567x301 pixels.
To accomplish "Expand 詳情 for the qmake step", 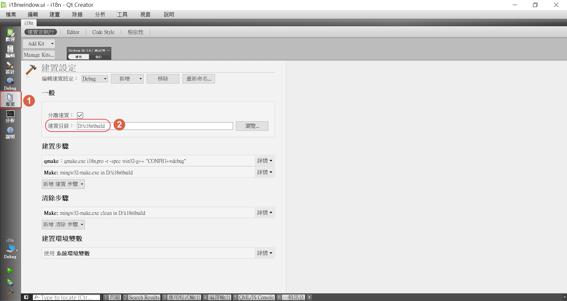I will (265, 161).
